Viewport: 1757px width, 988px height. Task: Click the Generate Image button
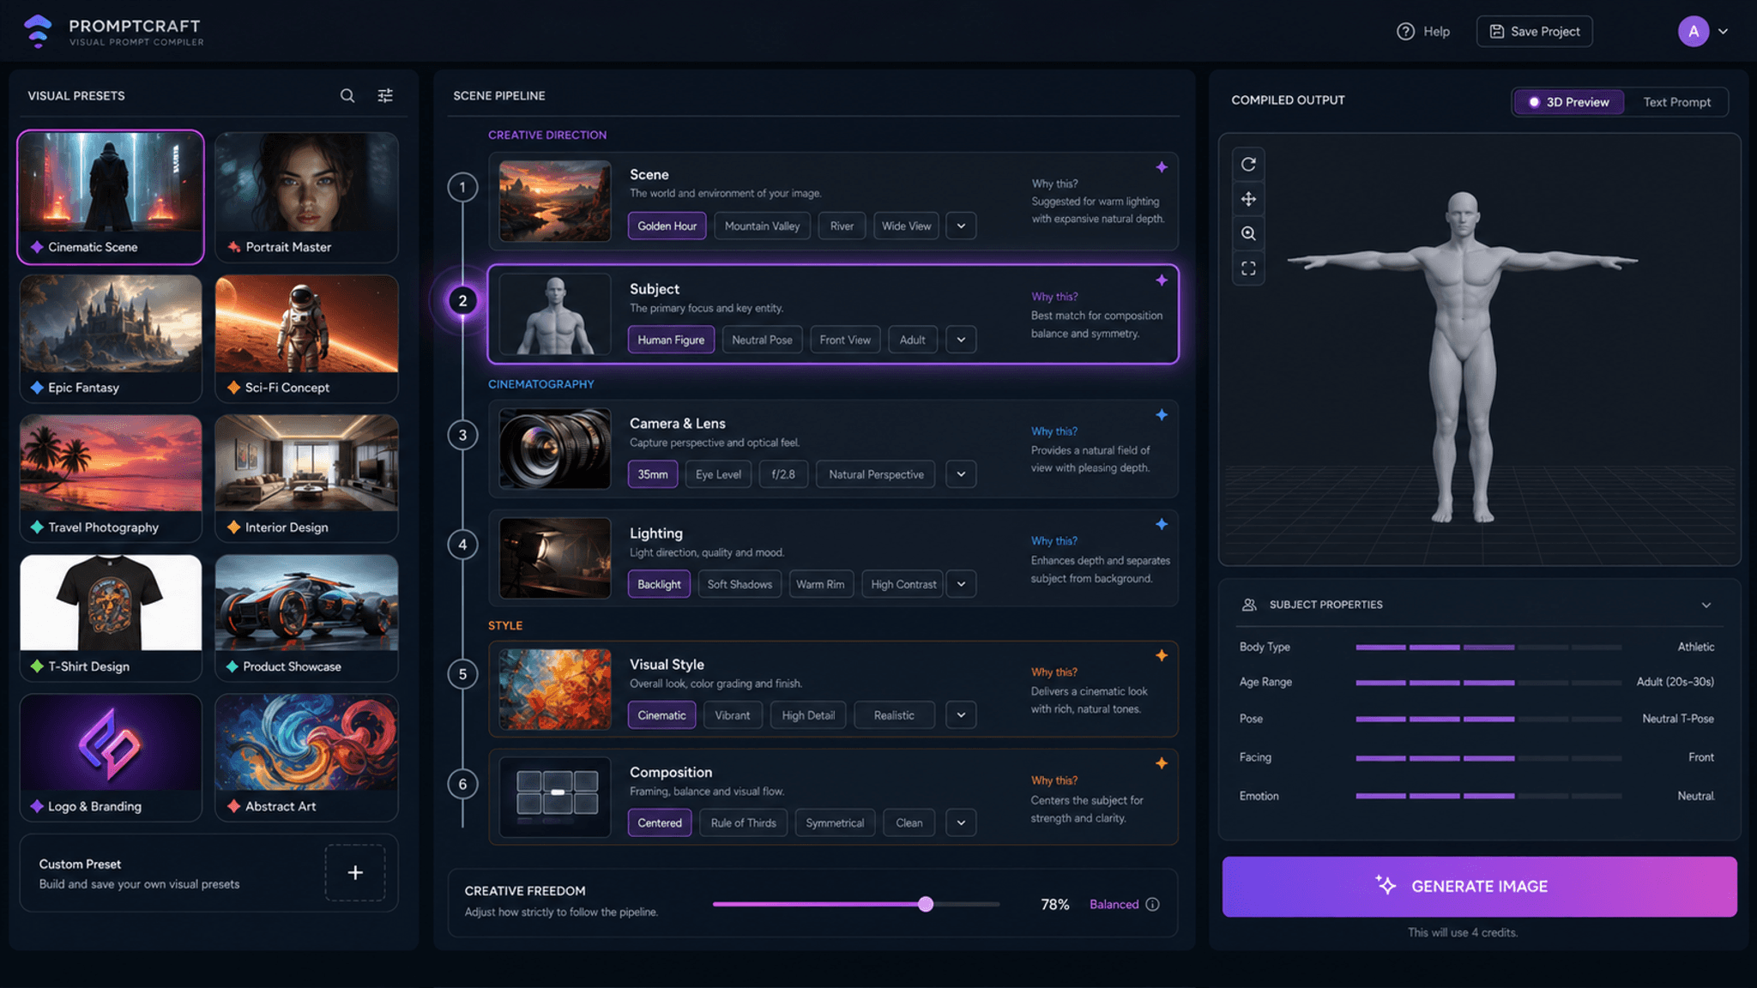point(1479,886)
